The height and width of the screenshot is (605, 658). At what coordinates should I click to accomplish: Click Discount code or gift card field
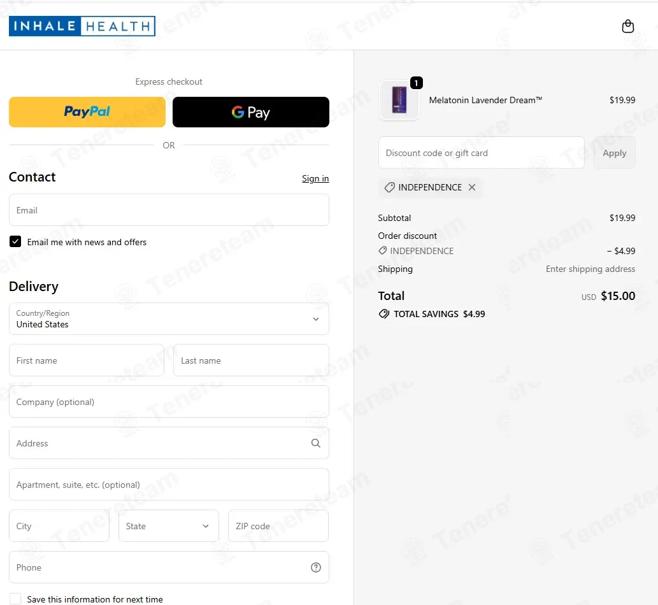(x=482, y=153)
